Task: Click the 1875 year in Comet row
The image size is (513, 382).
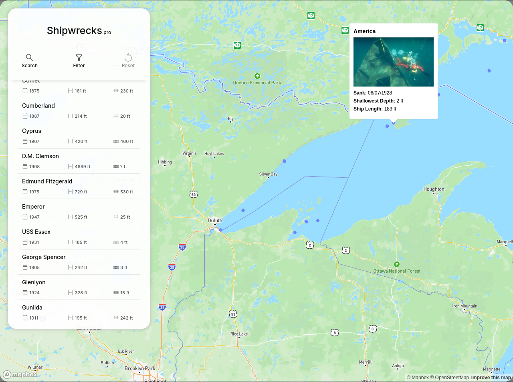Action: tap(34, 91)
